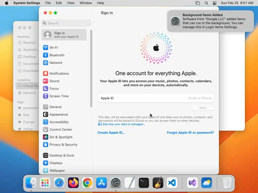This screenshot has height=193, width=258.
Task: Focus the Settings Search field
Action: (66, 23)
